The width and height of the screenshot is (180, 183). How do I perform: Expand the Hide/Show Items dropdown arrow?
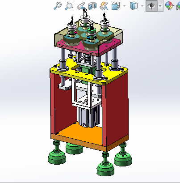tap(160, 6)
